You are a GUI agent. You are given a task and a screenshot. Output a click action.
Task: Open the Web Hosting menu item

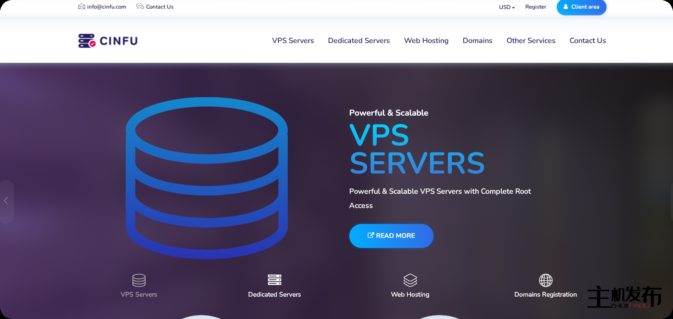tap(426, 41)
